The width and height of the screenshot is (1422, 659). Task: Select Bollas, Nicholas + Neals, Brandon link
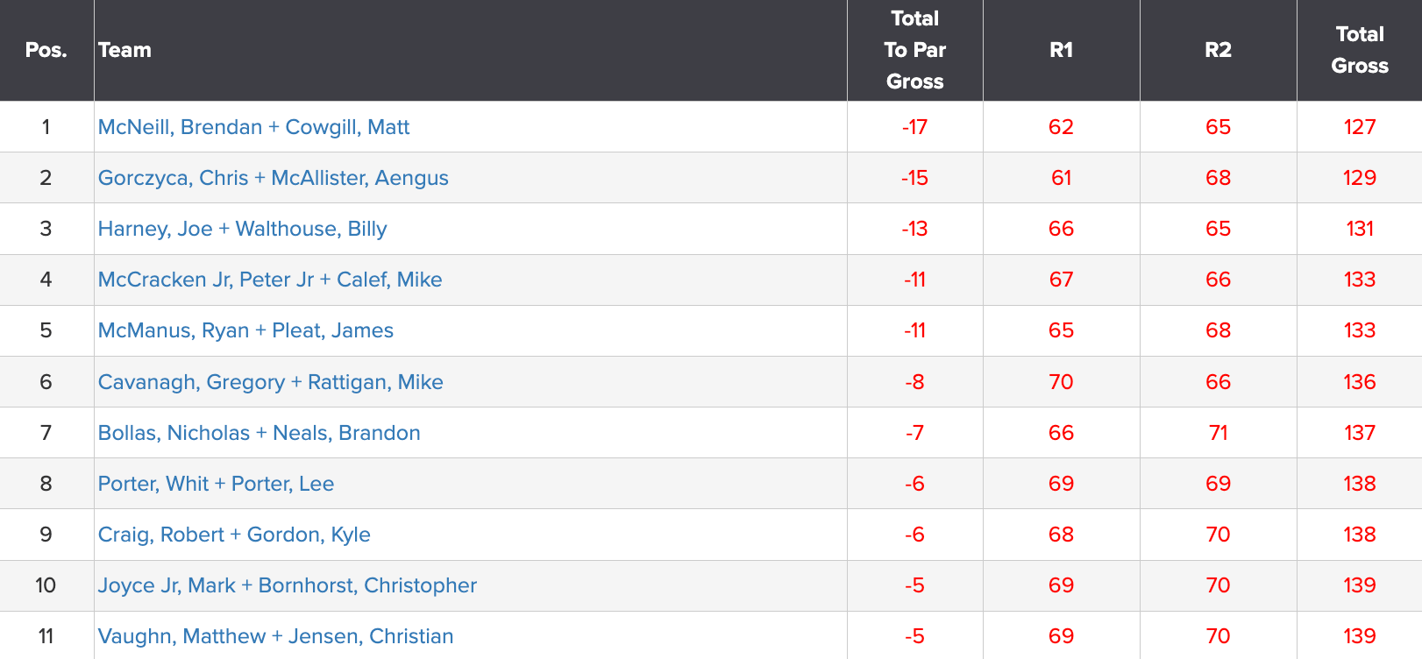[259, 433]
